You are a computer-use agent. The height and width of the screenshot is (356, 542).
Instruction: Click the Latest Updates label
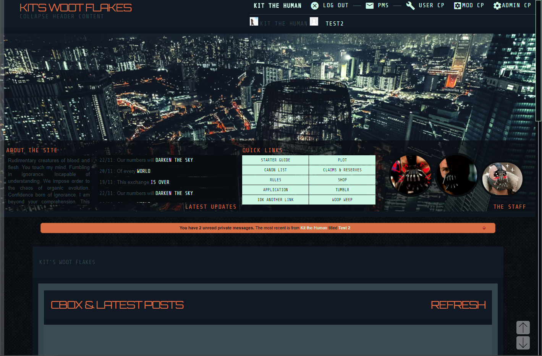[x=211, y=207]
